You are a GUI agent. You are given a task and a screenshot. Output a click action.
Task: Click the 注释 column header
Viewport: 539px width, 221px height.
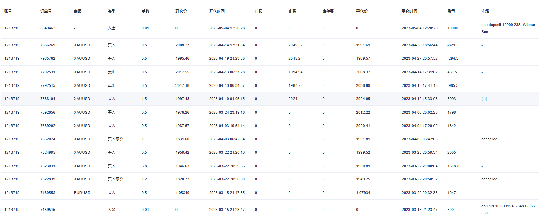click(x=485, y=11)
